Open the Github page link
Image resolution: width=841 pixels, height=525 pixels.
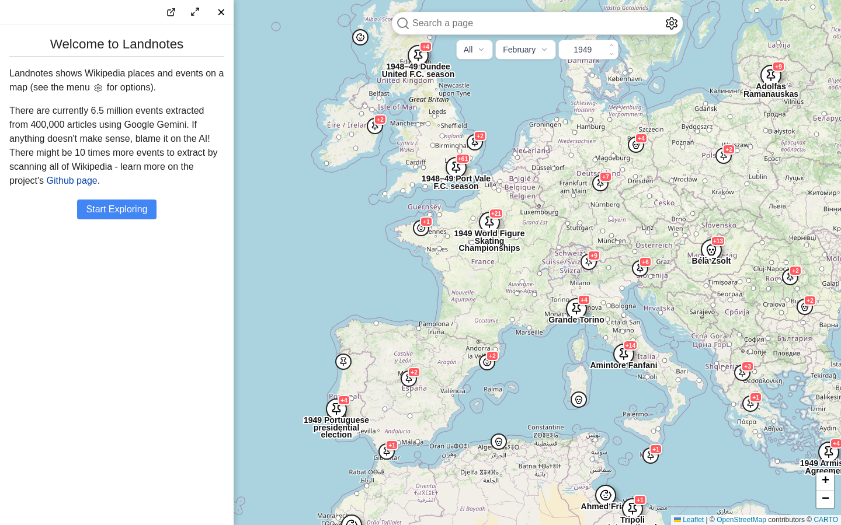click(72, 180)
